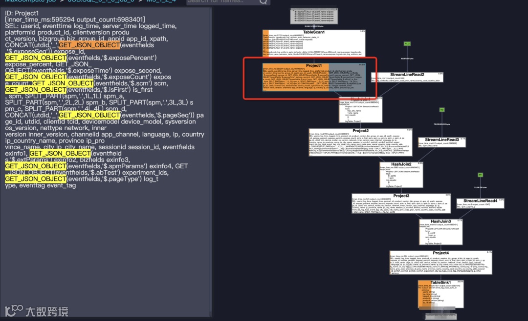
Task: Click the 'MaxCompute job' breadcrumb link
Action: coord(30,1)
